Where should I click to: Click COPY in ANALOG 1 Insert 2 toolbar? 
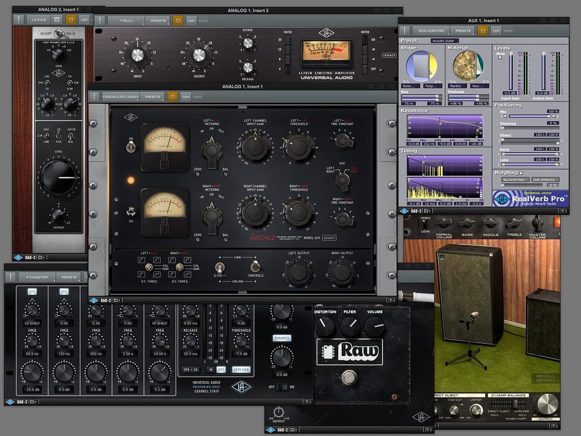click(192, 21)
